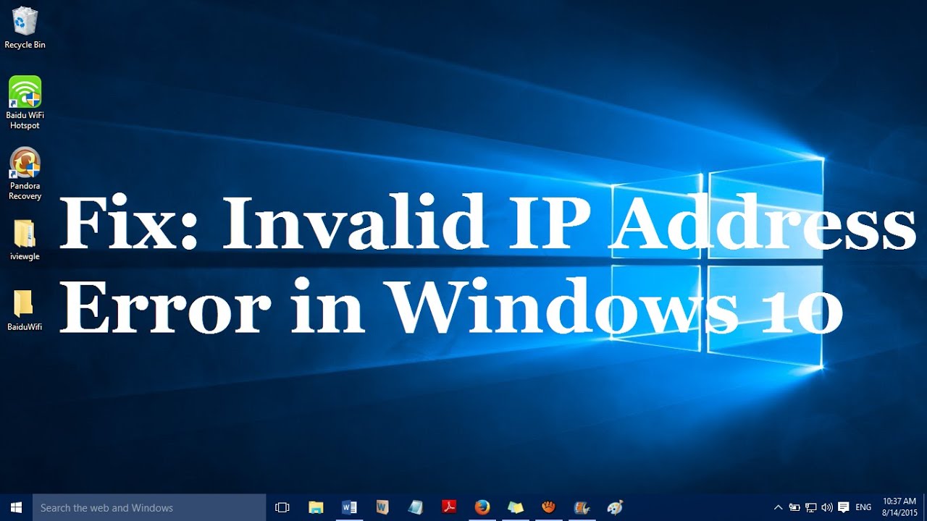
Task: Open the film-strip media app on taskbar
Action: coord(582,507)
